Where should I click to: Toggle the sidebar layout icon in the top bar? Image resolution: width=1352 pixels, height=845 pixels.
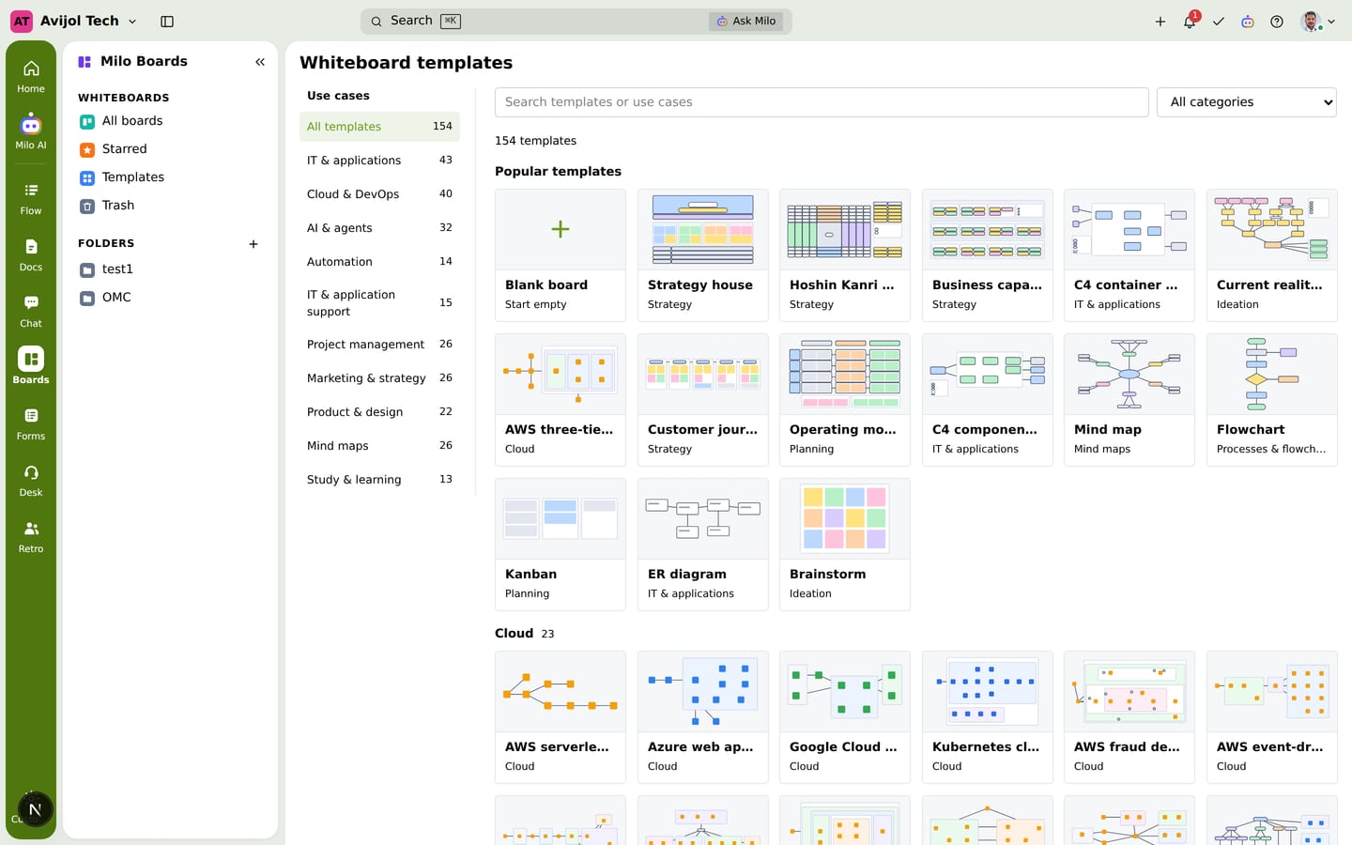click(167, 21)
